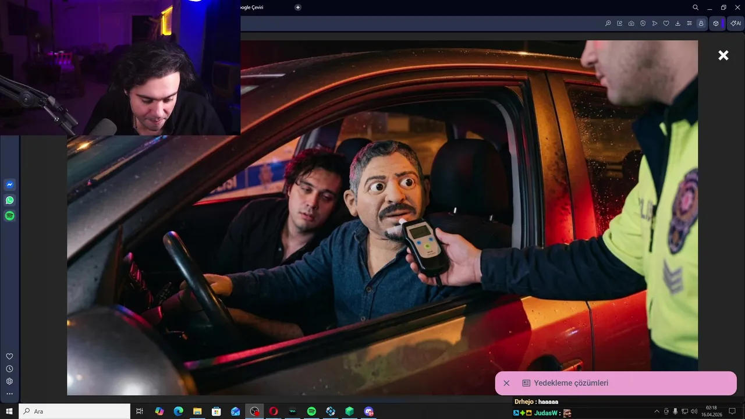
Task: Click the microphone tray icon
Action: coord(675,411)
